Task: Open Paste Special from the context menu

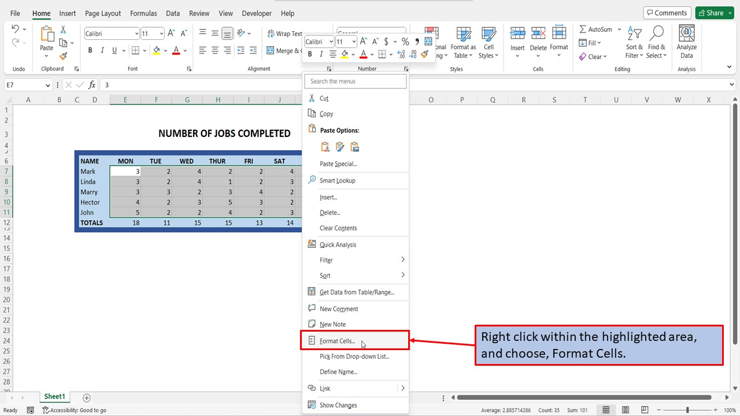Action: (338, 164)
